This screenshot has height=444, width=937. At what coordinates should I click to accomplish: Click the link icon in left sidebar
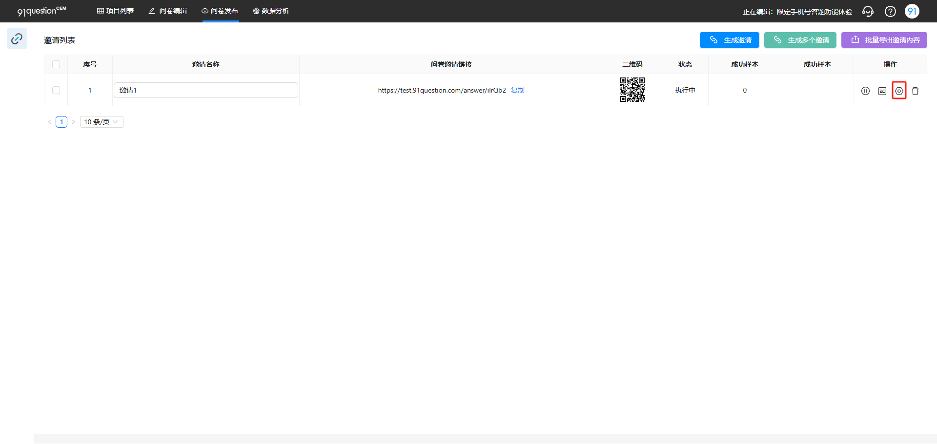(17, 39)
